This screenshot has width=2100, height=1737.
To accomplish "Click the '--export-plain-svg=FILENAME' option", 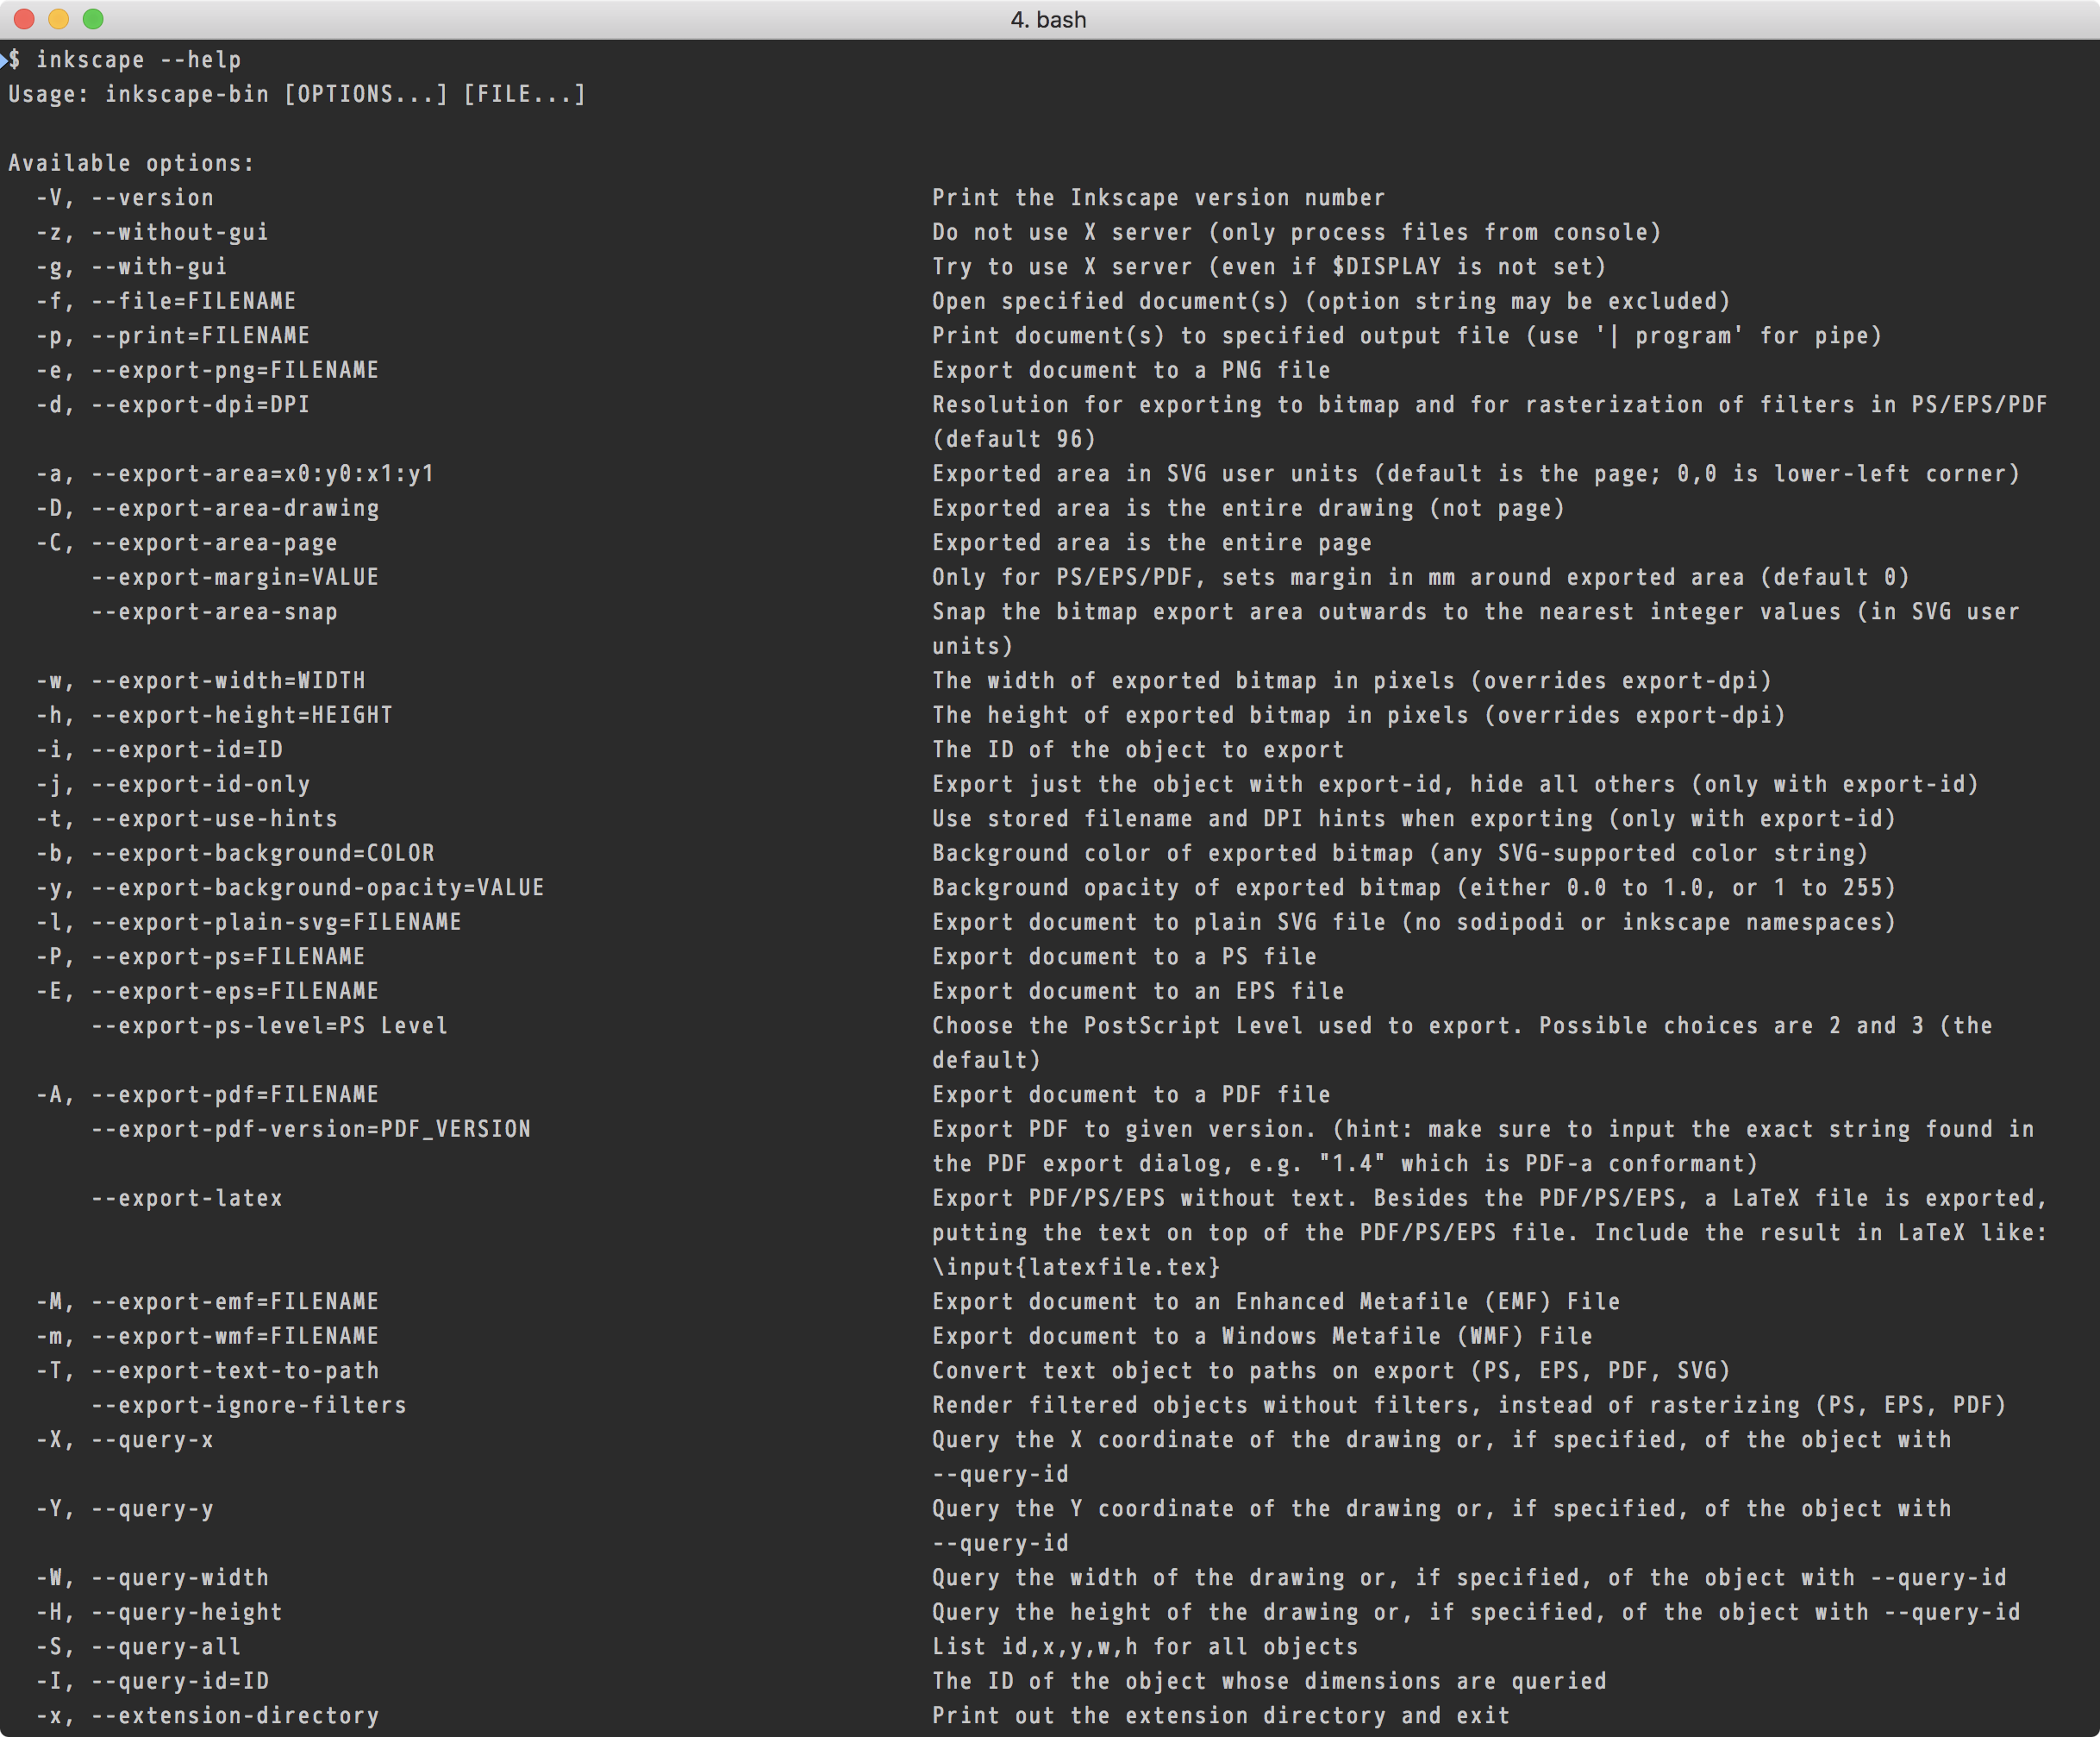I will (x=276, y=921).
